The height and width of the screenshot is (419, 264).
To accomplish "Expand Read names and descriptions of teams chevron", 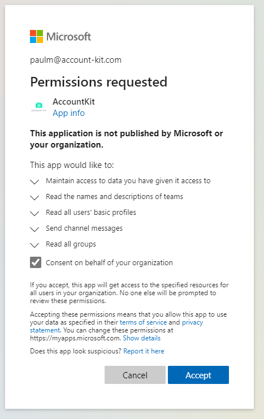I will coord(34,197).
